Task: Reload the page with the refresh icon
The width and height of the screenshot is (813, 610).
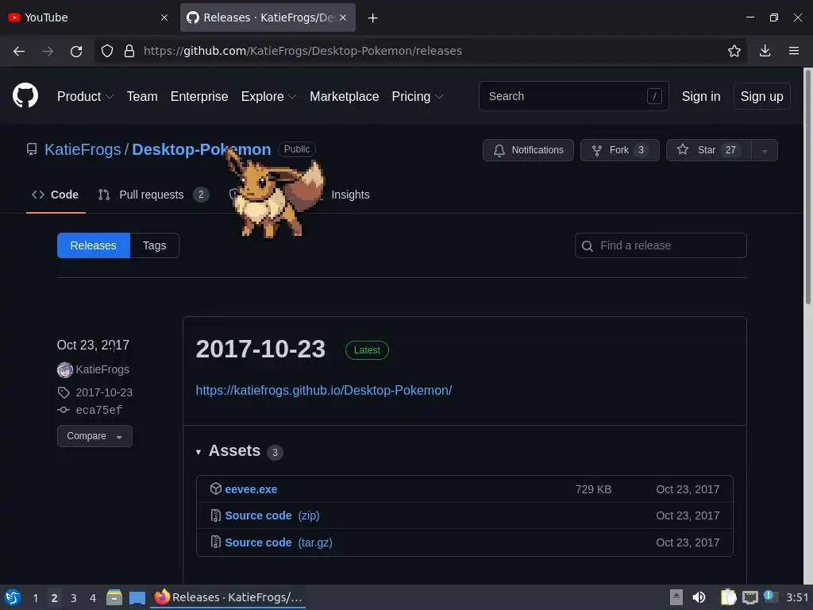Action: click(76, 51)
